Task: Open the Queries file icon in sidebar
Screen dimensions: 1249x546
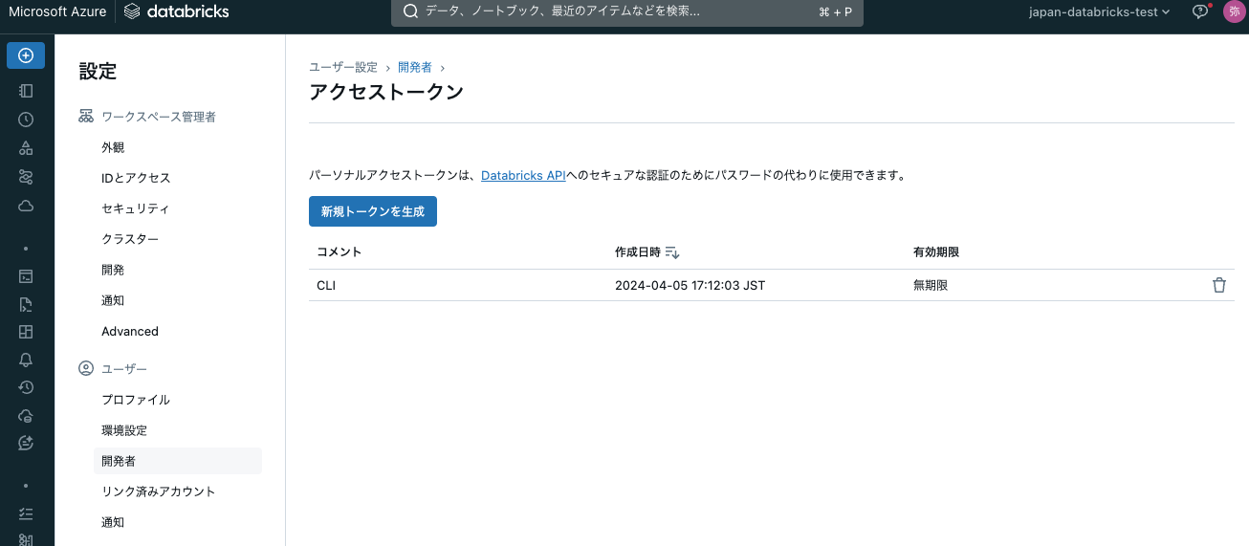Action: pyautogui.click(x=26, y=305)
